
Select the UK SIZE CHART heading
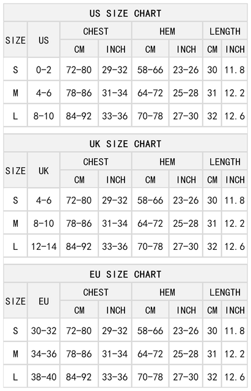(125, 144)
